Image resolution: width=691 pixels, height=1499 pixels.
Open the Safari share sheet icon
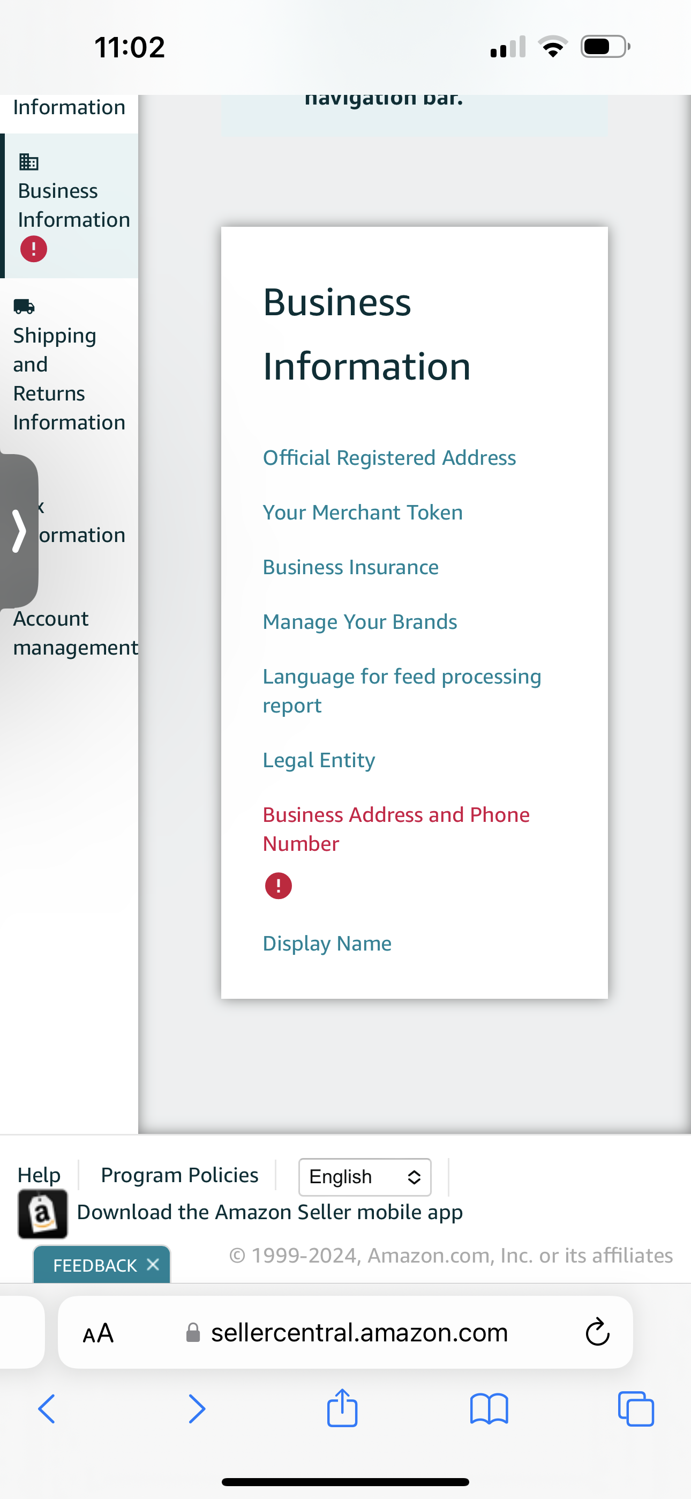[x=342, y=1407]
